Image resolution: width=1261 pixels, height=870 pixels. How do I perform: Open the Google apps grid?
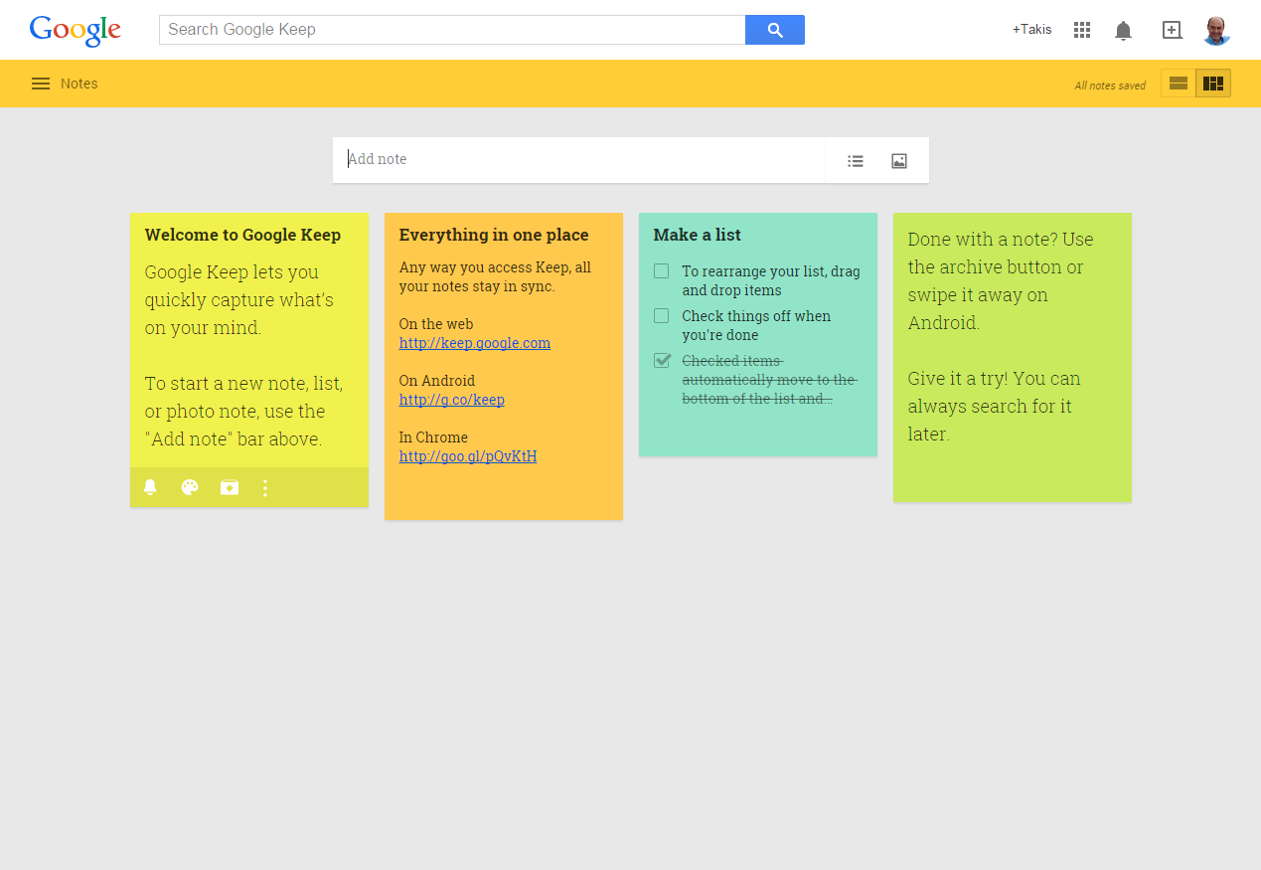[x=1082, y=30]
